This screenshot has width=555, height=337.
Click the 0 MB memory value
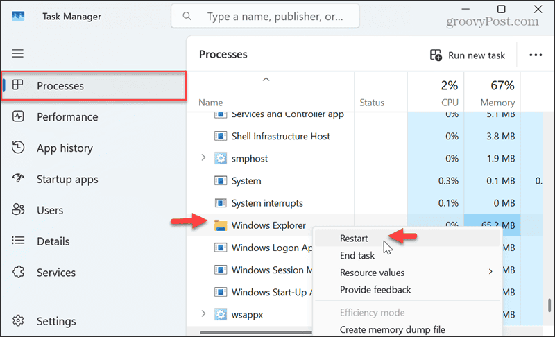pyautogui.click(x=504, y=203)
